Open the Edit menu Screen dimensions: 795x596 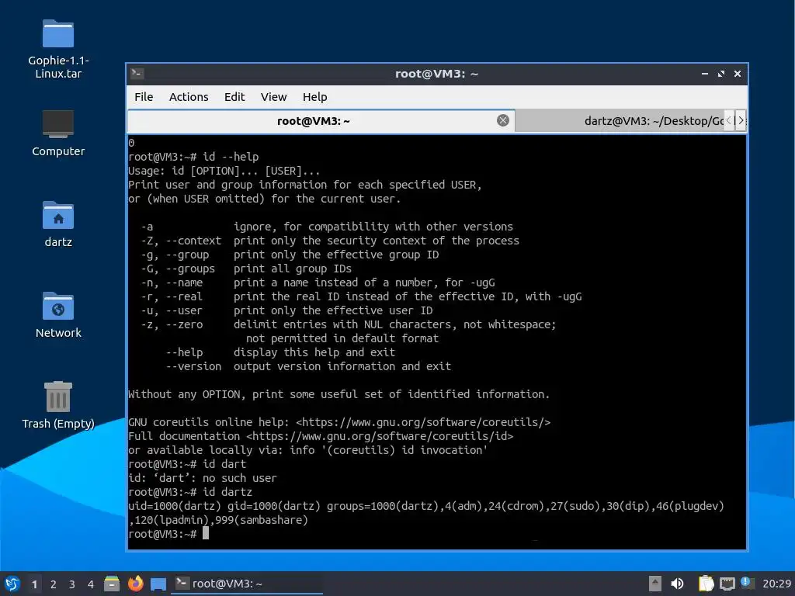(234, 97)
